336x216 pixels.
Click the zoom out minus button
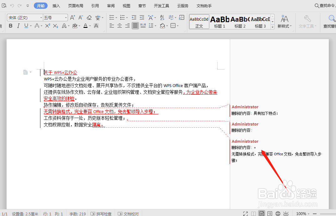coord(315,213)
